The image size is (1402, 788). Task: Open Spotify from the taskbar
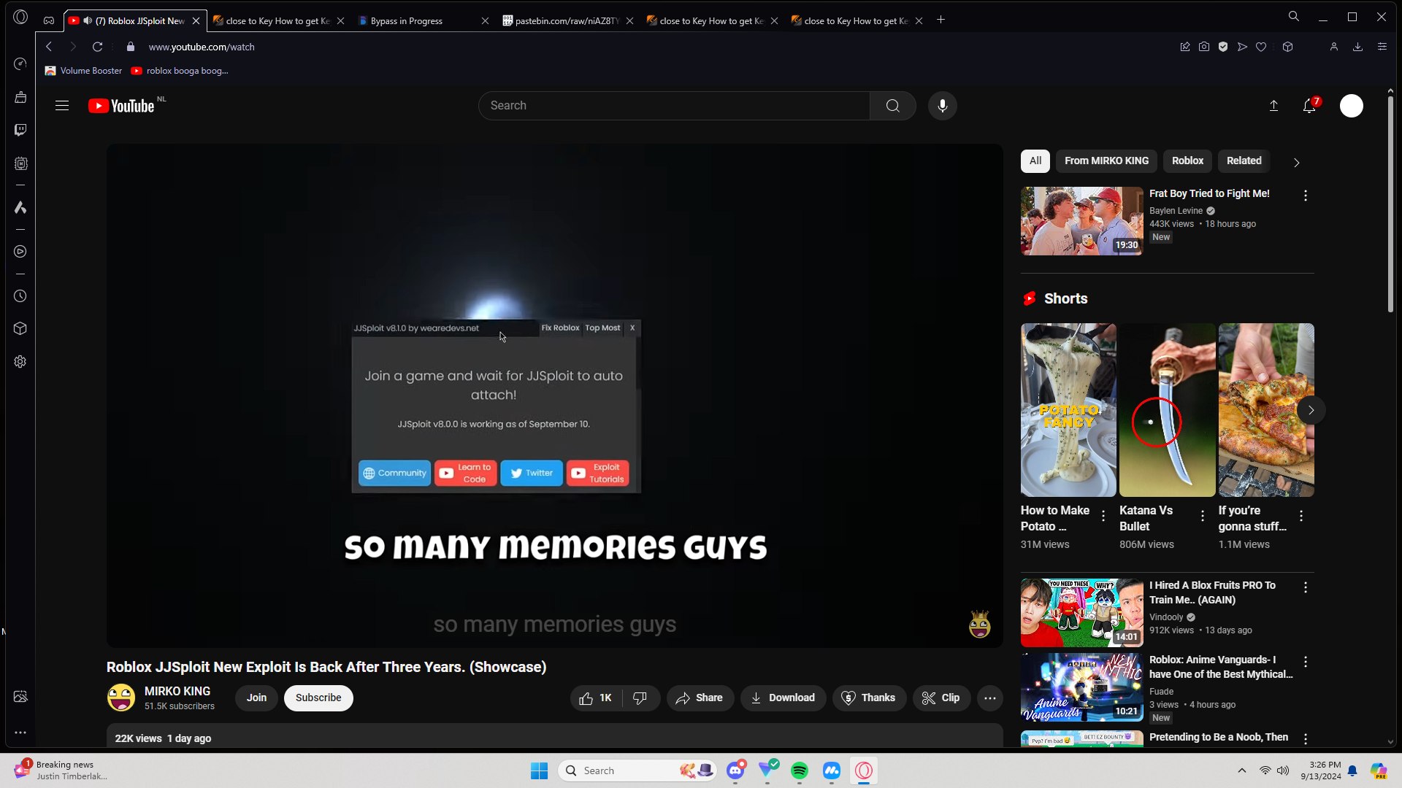pos(800,770)
